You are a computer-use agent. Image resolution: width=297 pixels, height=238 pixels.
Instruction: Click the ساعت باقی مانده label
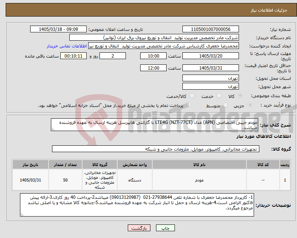[x=42, y=56]
